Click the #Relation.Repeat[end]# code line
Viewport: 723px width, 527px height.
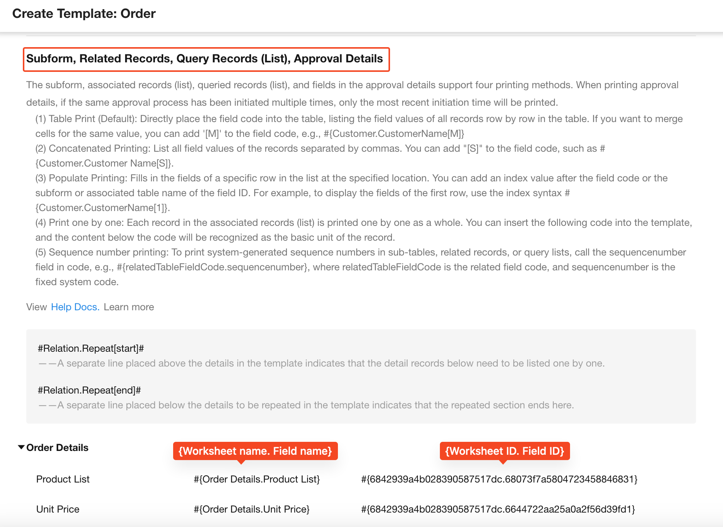(89, 390)
